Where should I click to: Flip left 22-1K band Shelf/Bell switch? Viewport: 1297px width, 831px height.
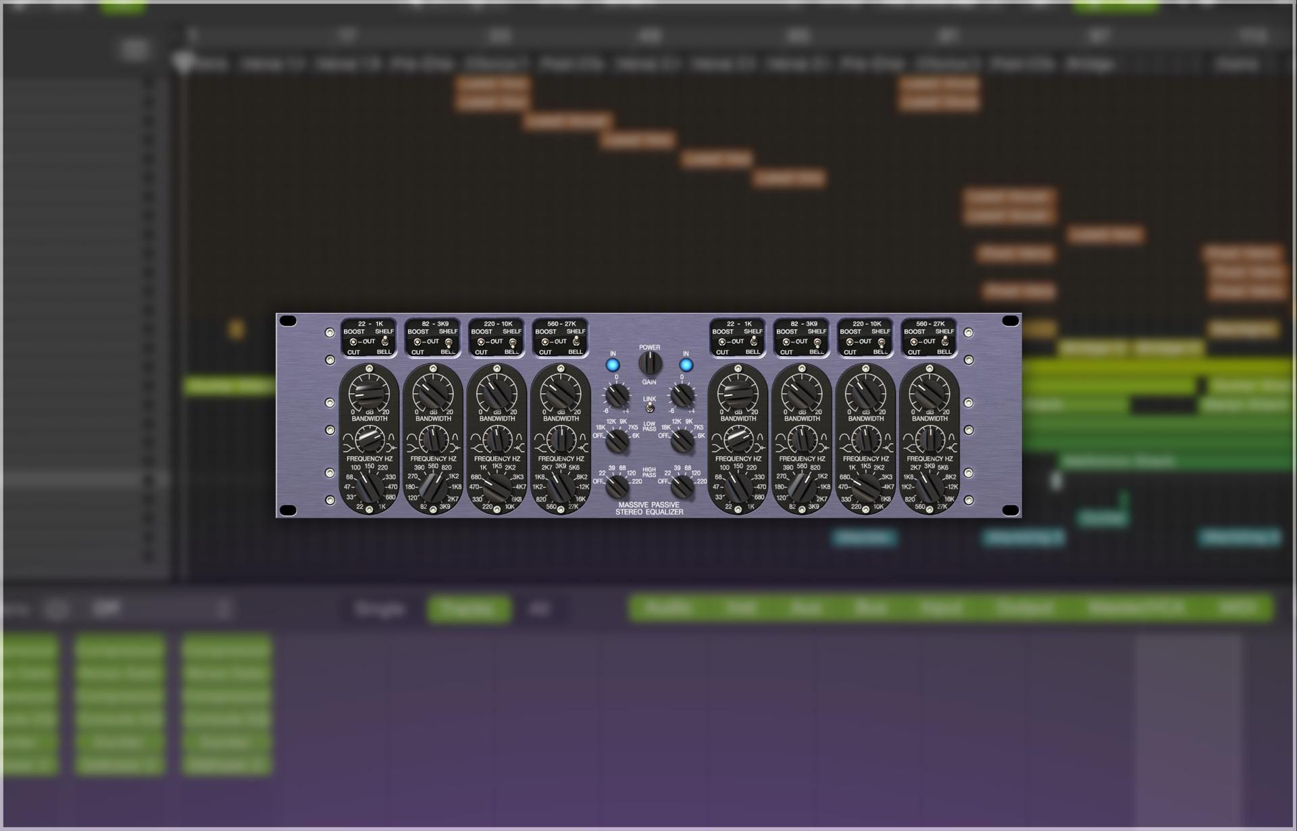(x=385, y=342)
